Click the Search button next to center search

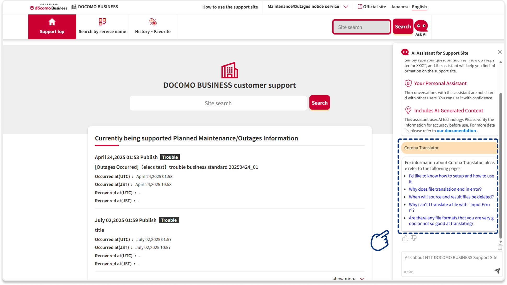tap(319, 103)
